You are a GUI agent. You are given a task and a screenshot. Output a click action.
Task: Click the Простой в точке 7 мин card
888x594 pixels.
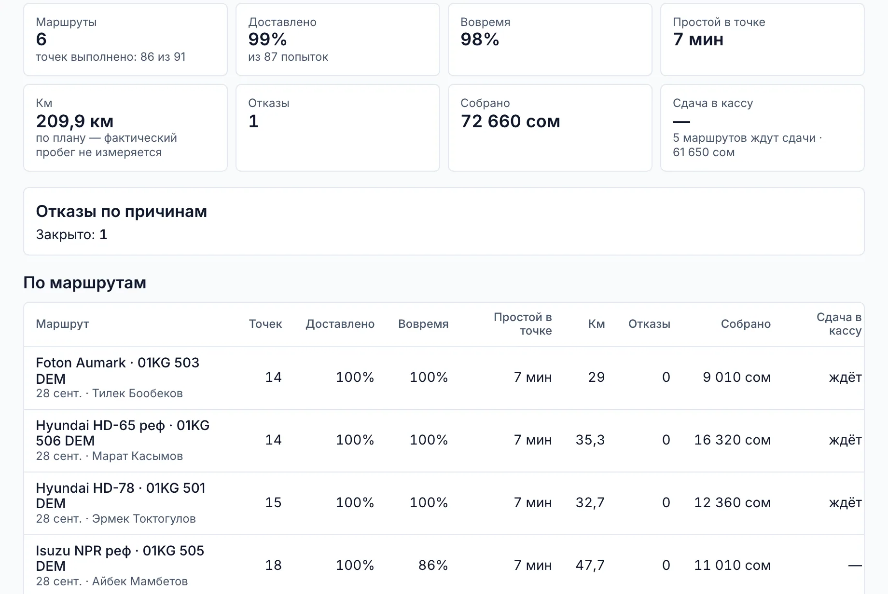coord(763,40)
